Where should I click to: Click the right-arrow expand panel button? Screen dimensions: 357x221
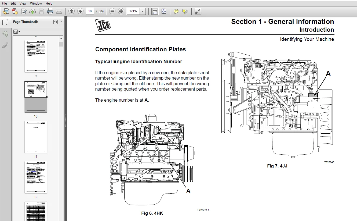click(61, 22)
